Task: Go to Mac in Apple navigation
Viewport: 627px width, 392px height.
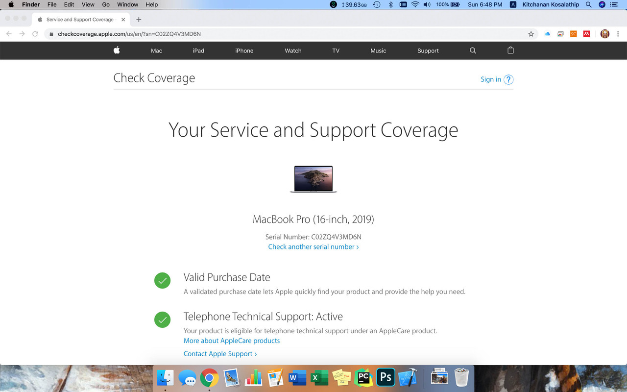Action: tap(156, 50)
